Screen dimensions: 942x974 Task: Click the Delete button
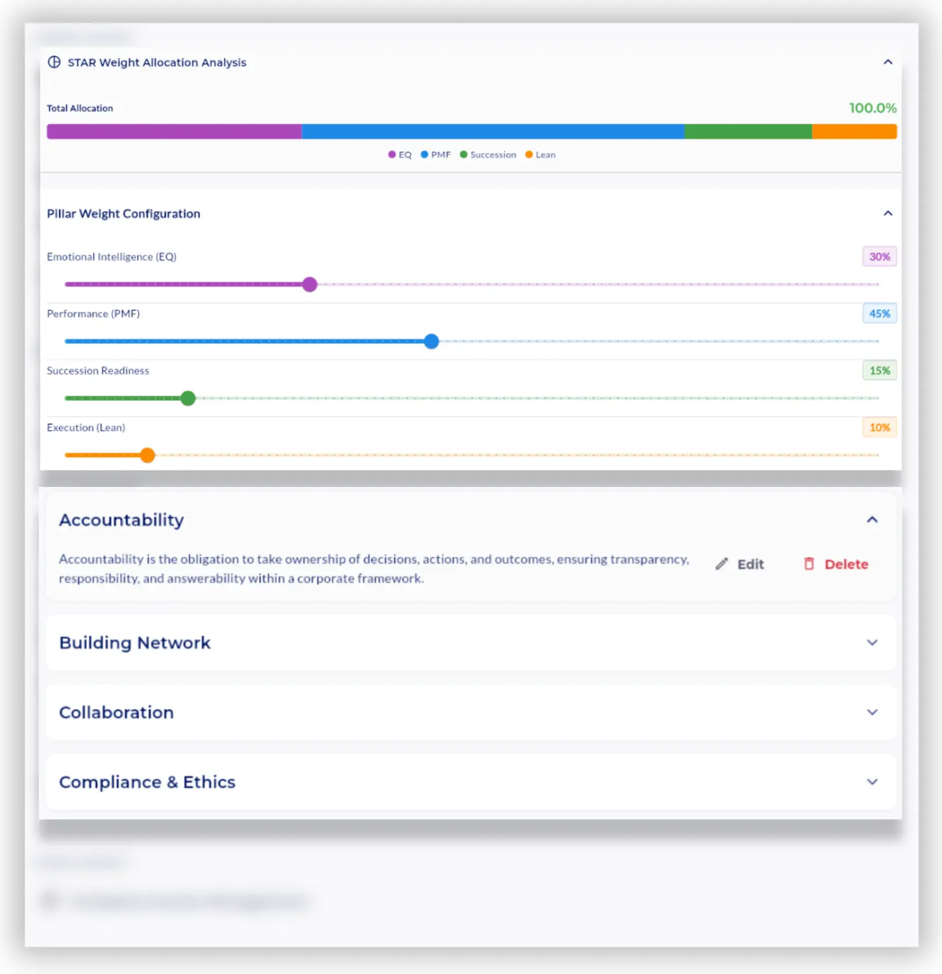[835, 564]
